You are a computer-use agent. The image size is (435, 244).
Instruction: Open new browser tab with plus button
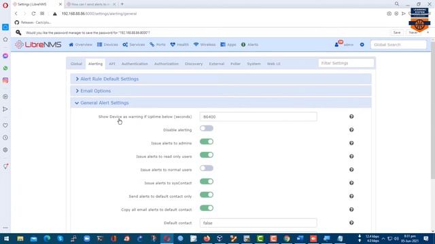(122, 4)
